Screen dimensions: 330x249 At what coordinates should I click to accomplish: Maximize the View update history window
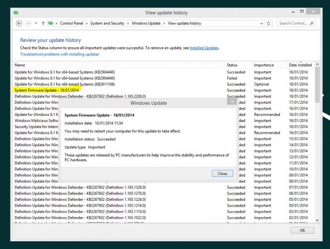pos(302,12)
